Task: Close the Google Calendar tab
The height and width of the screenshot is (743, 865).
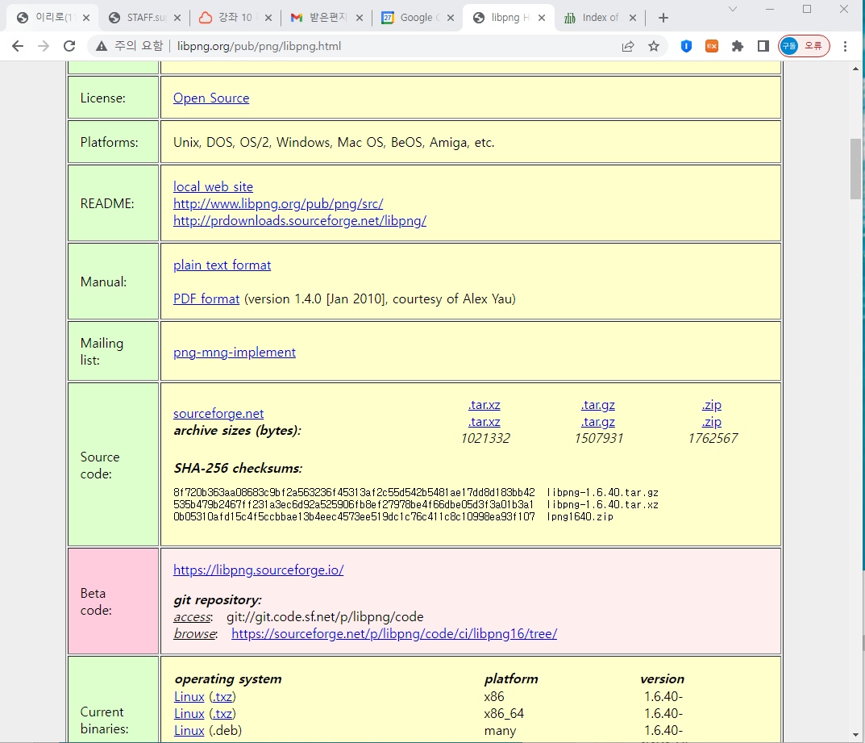Action: click(x=451, y=18)
